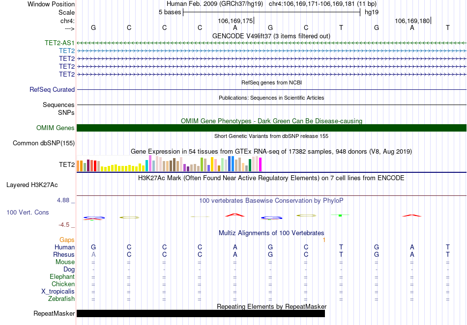The width and height of the screenshot is (467, 325).
Task: Click the Window Position label
Action: 51,4
